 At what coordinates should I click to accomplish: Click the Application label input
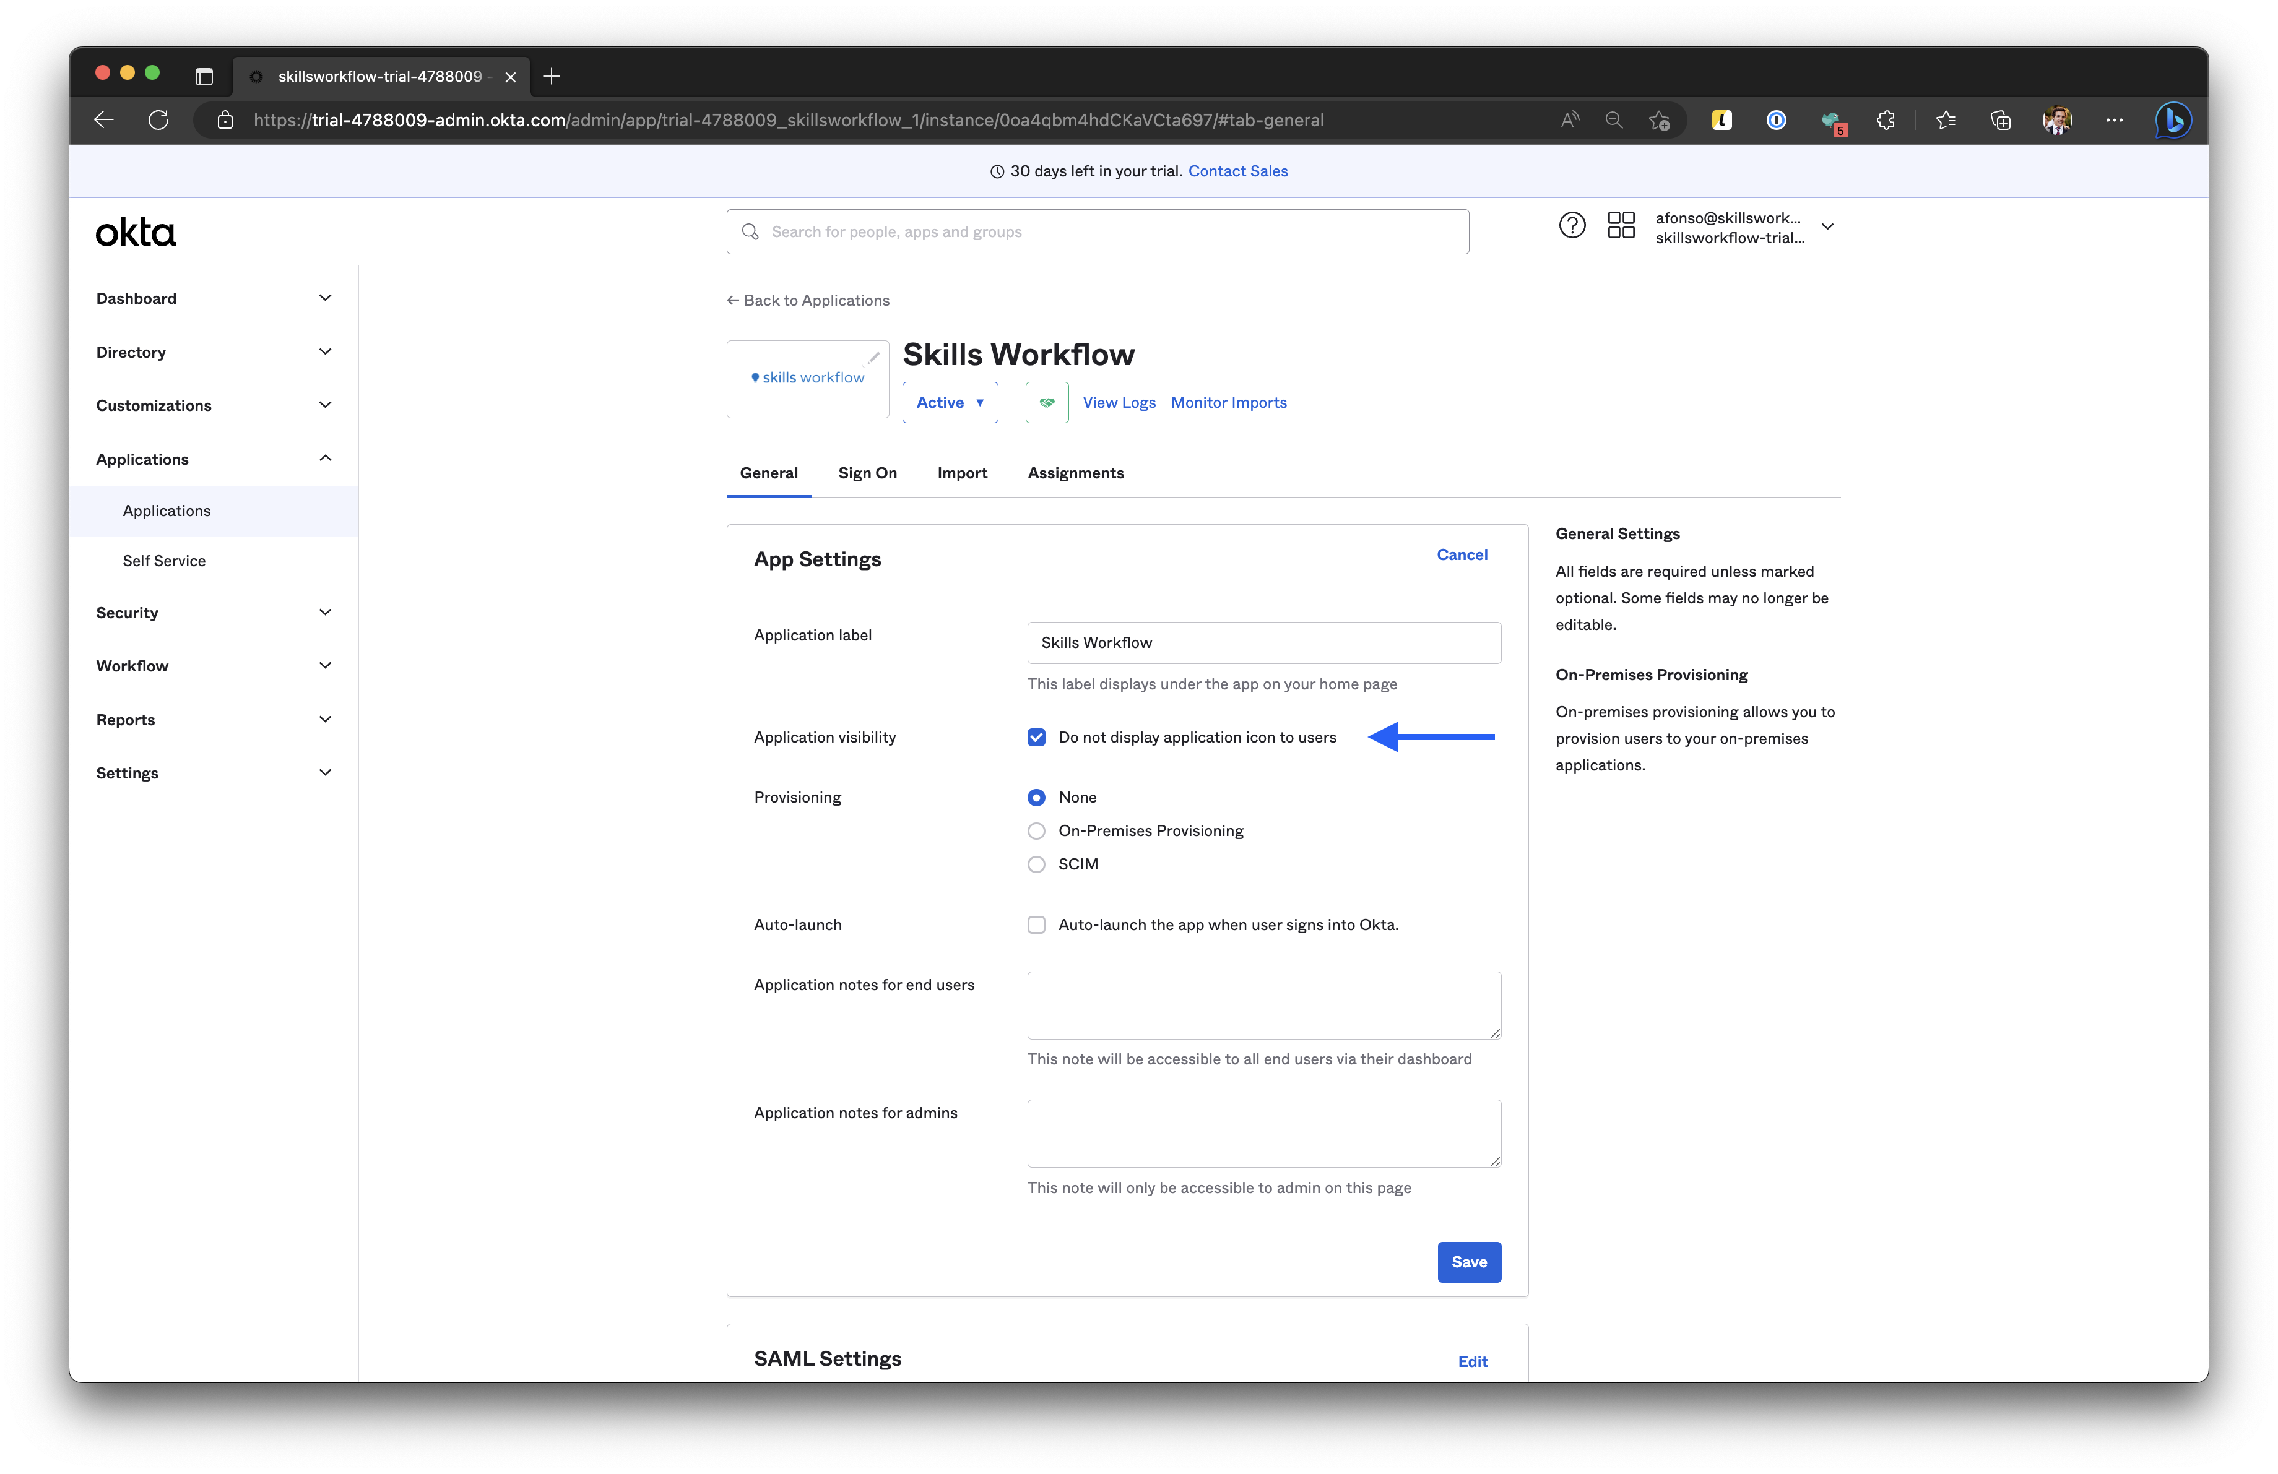[1263, 643]
